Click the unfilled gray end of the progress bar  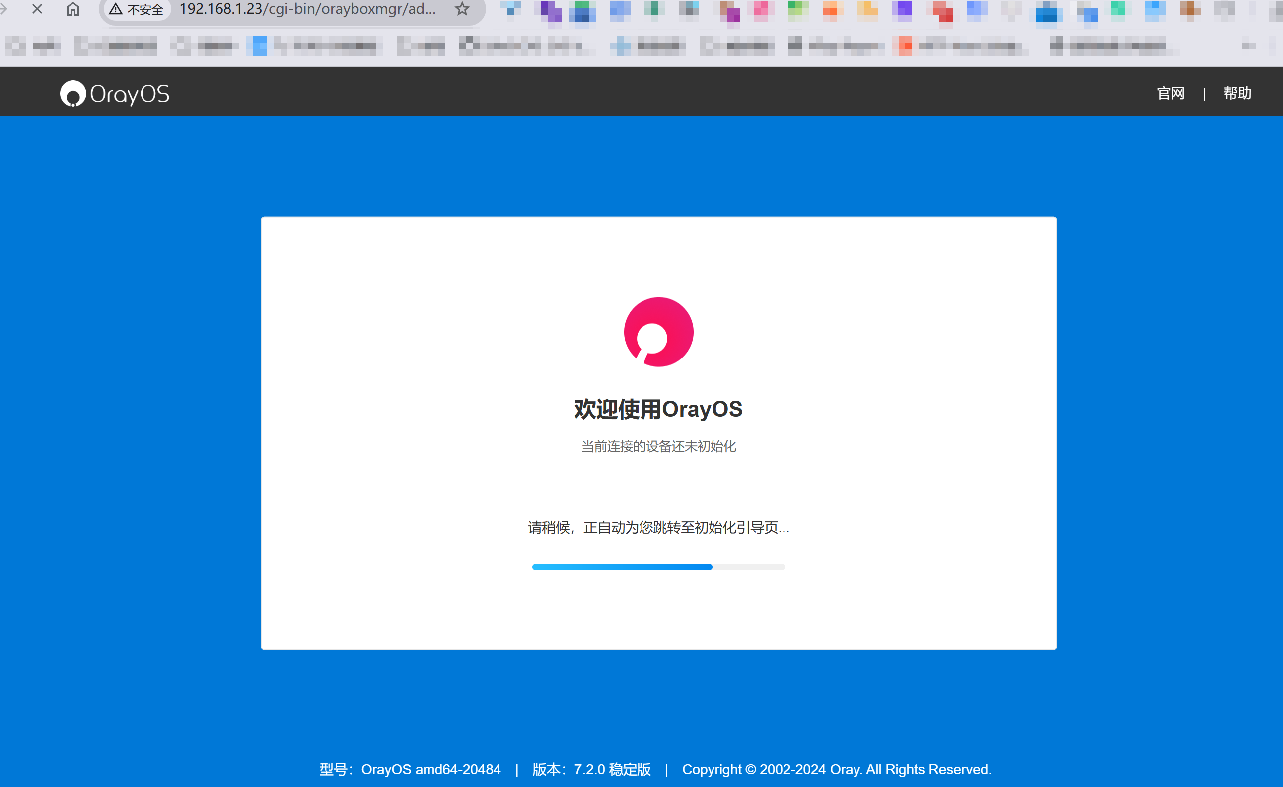click(749, 567)
